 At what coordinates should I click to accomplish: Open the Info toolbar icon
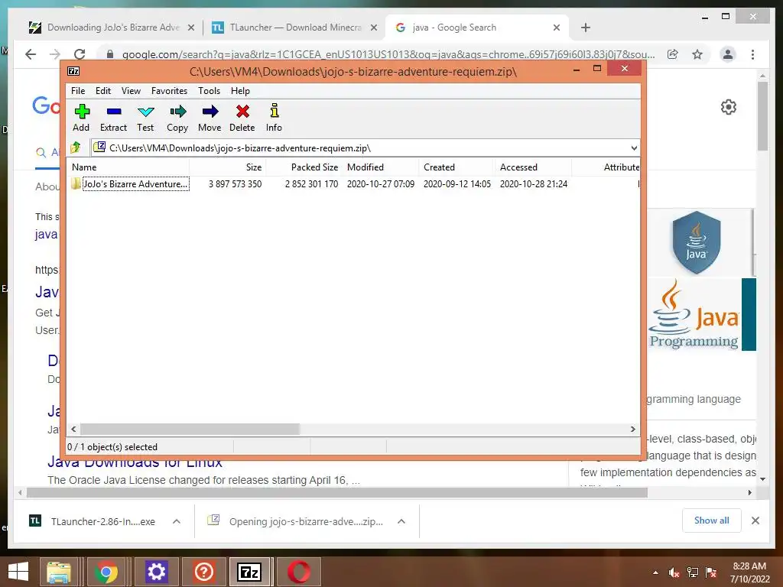coord(274,118)
